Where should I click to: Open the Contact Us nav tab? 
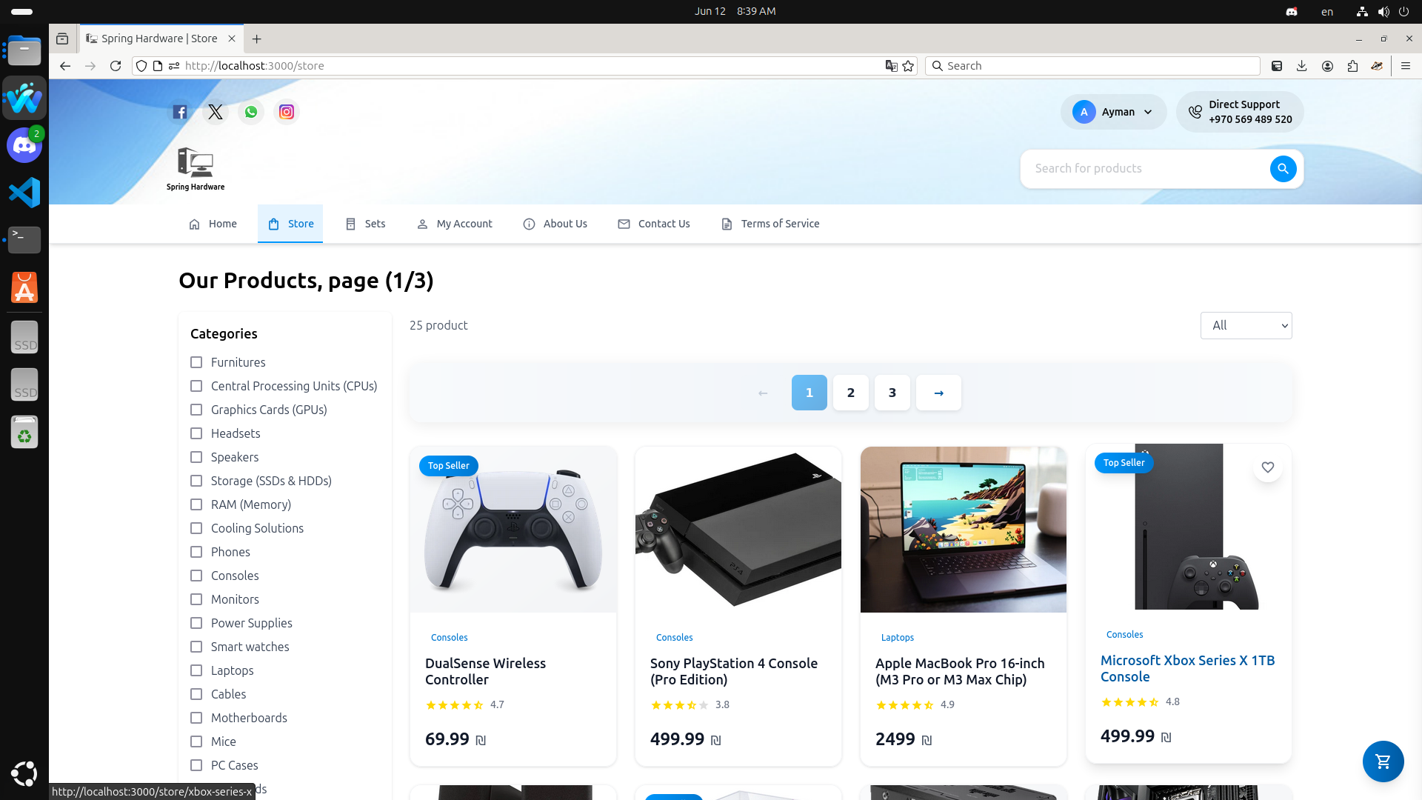tap(653, 224)
